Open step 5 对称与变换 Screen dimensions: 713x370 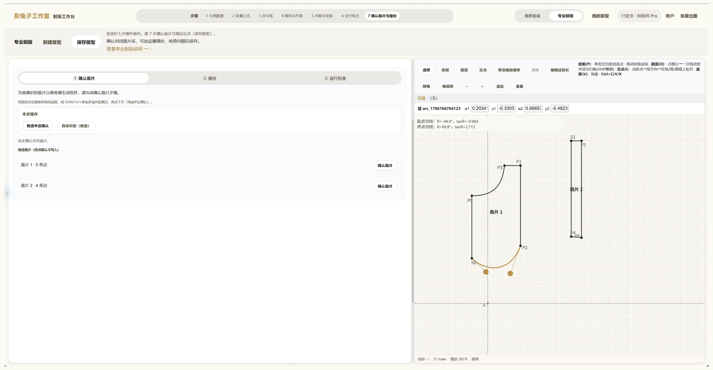pos(322,16)
